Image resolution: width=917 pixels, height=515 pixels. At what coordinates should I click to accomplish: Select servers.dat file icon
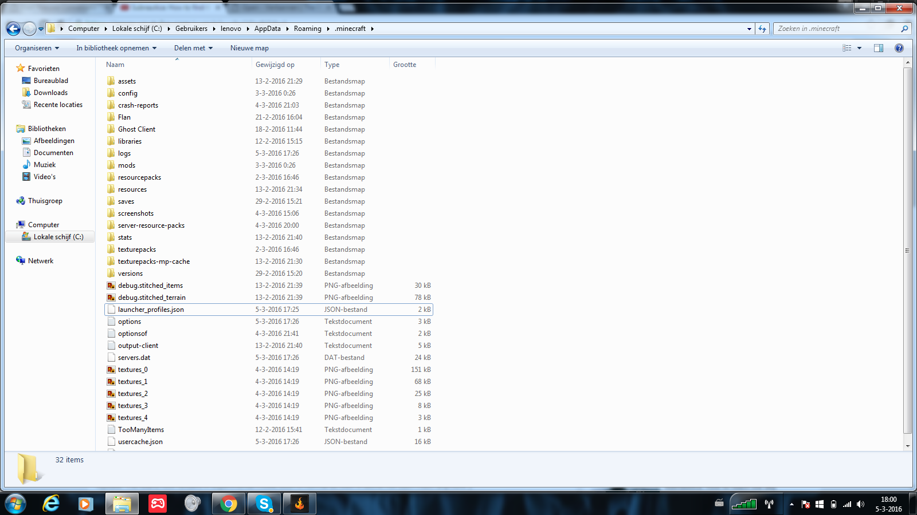111,358
